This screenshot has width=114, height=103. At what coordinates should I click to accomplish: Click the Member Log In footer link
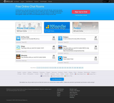73,89
